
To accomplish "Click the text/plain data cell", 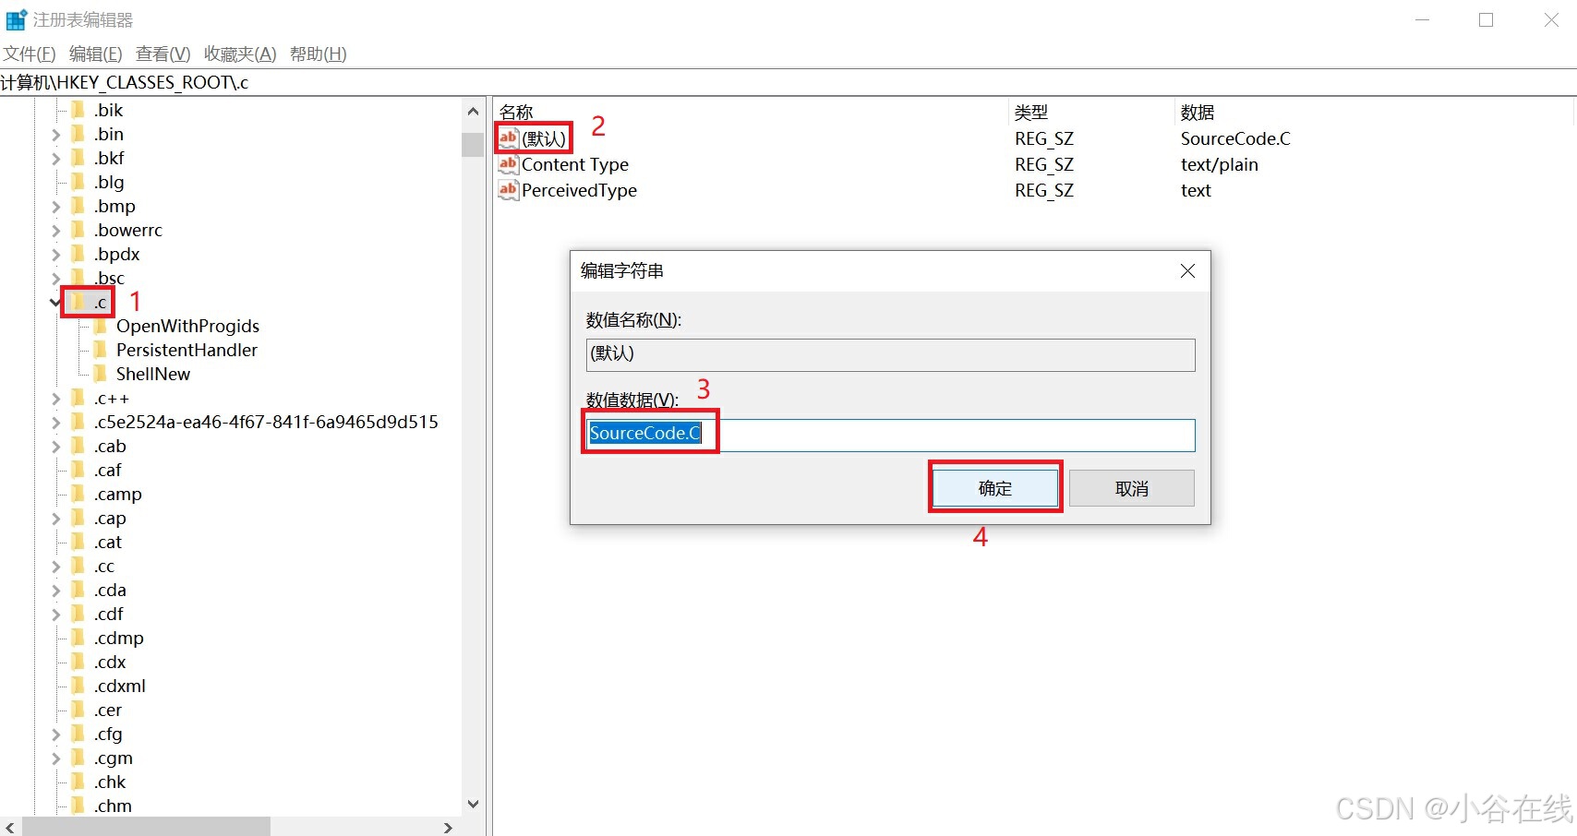I will (1220, 164).
